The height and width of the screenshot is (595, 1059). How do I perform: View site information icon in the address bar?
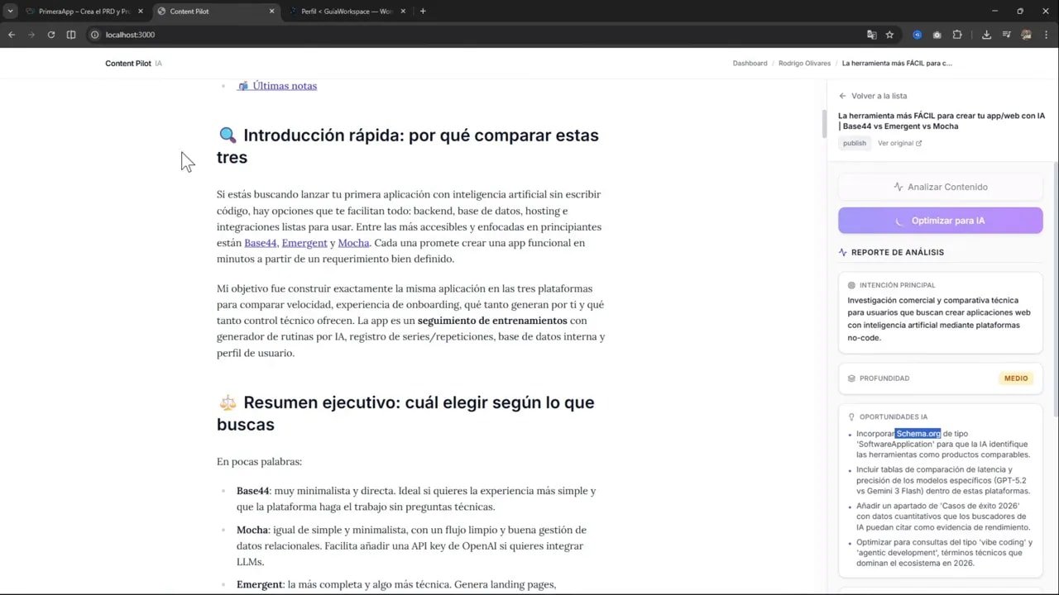tap(94, 35)
